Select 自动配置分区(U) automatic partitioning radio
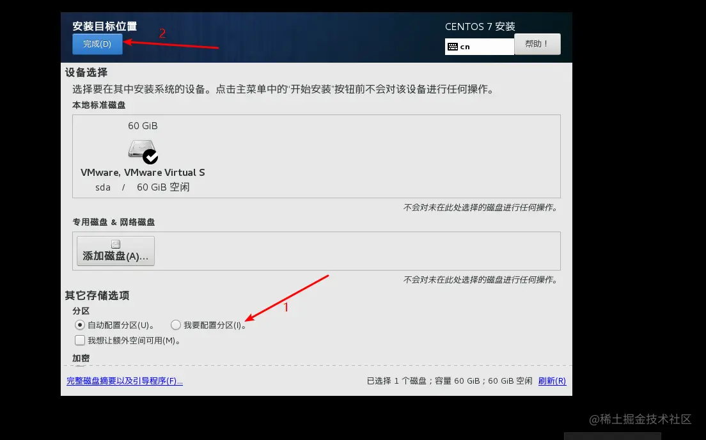The width and height of the screenshot is (706, 440). [x=80, y=325]
